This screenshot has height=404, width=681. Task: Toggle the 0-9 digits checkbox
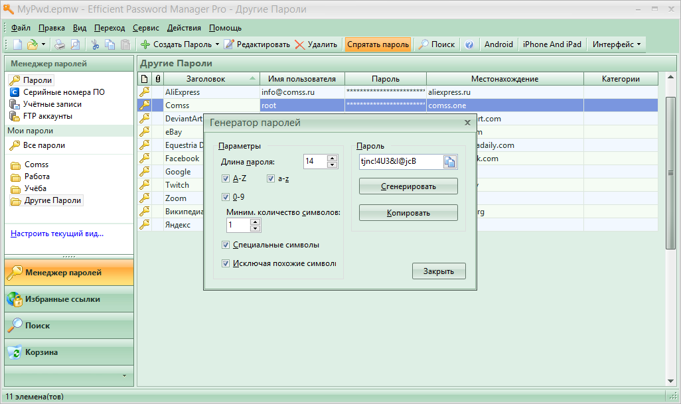226,197
